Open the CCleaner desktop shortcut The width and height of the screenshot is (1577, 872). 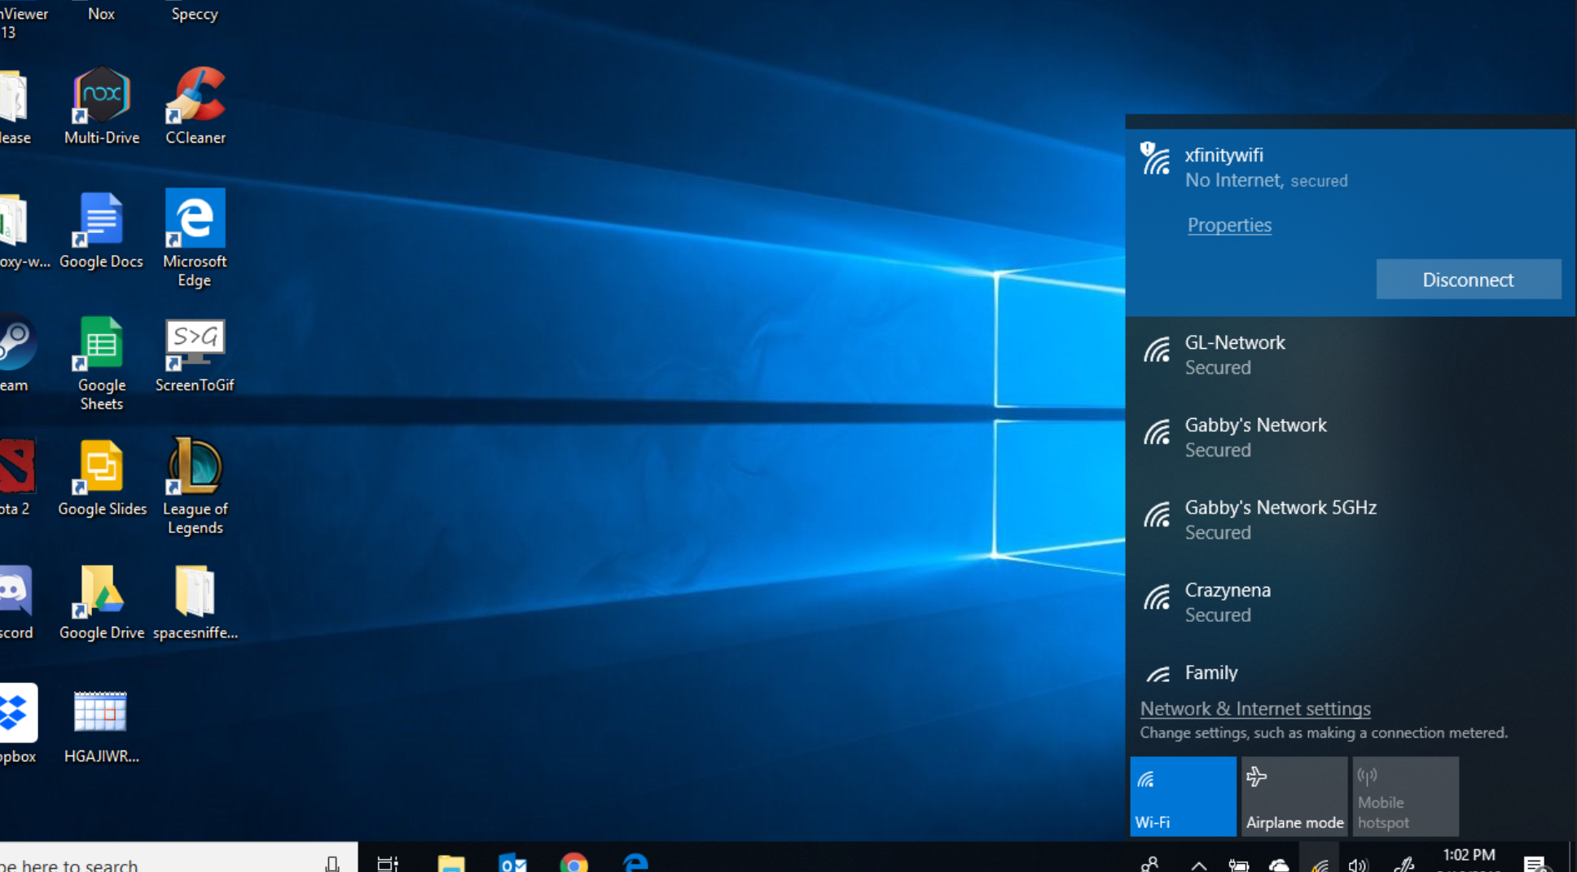point(195,106)
